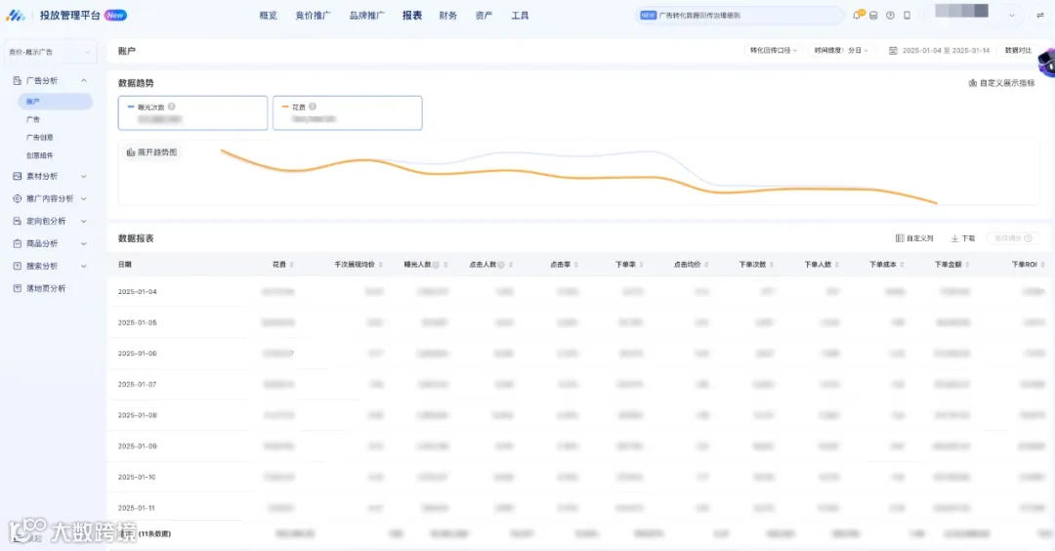Go to 品牌推广 in top navigation
Image resolution: width=1055 pixels, height=551 pixels.
[x=366, y=16]
